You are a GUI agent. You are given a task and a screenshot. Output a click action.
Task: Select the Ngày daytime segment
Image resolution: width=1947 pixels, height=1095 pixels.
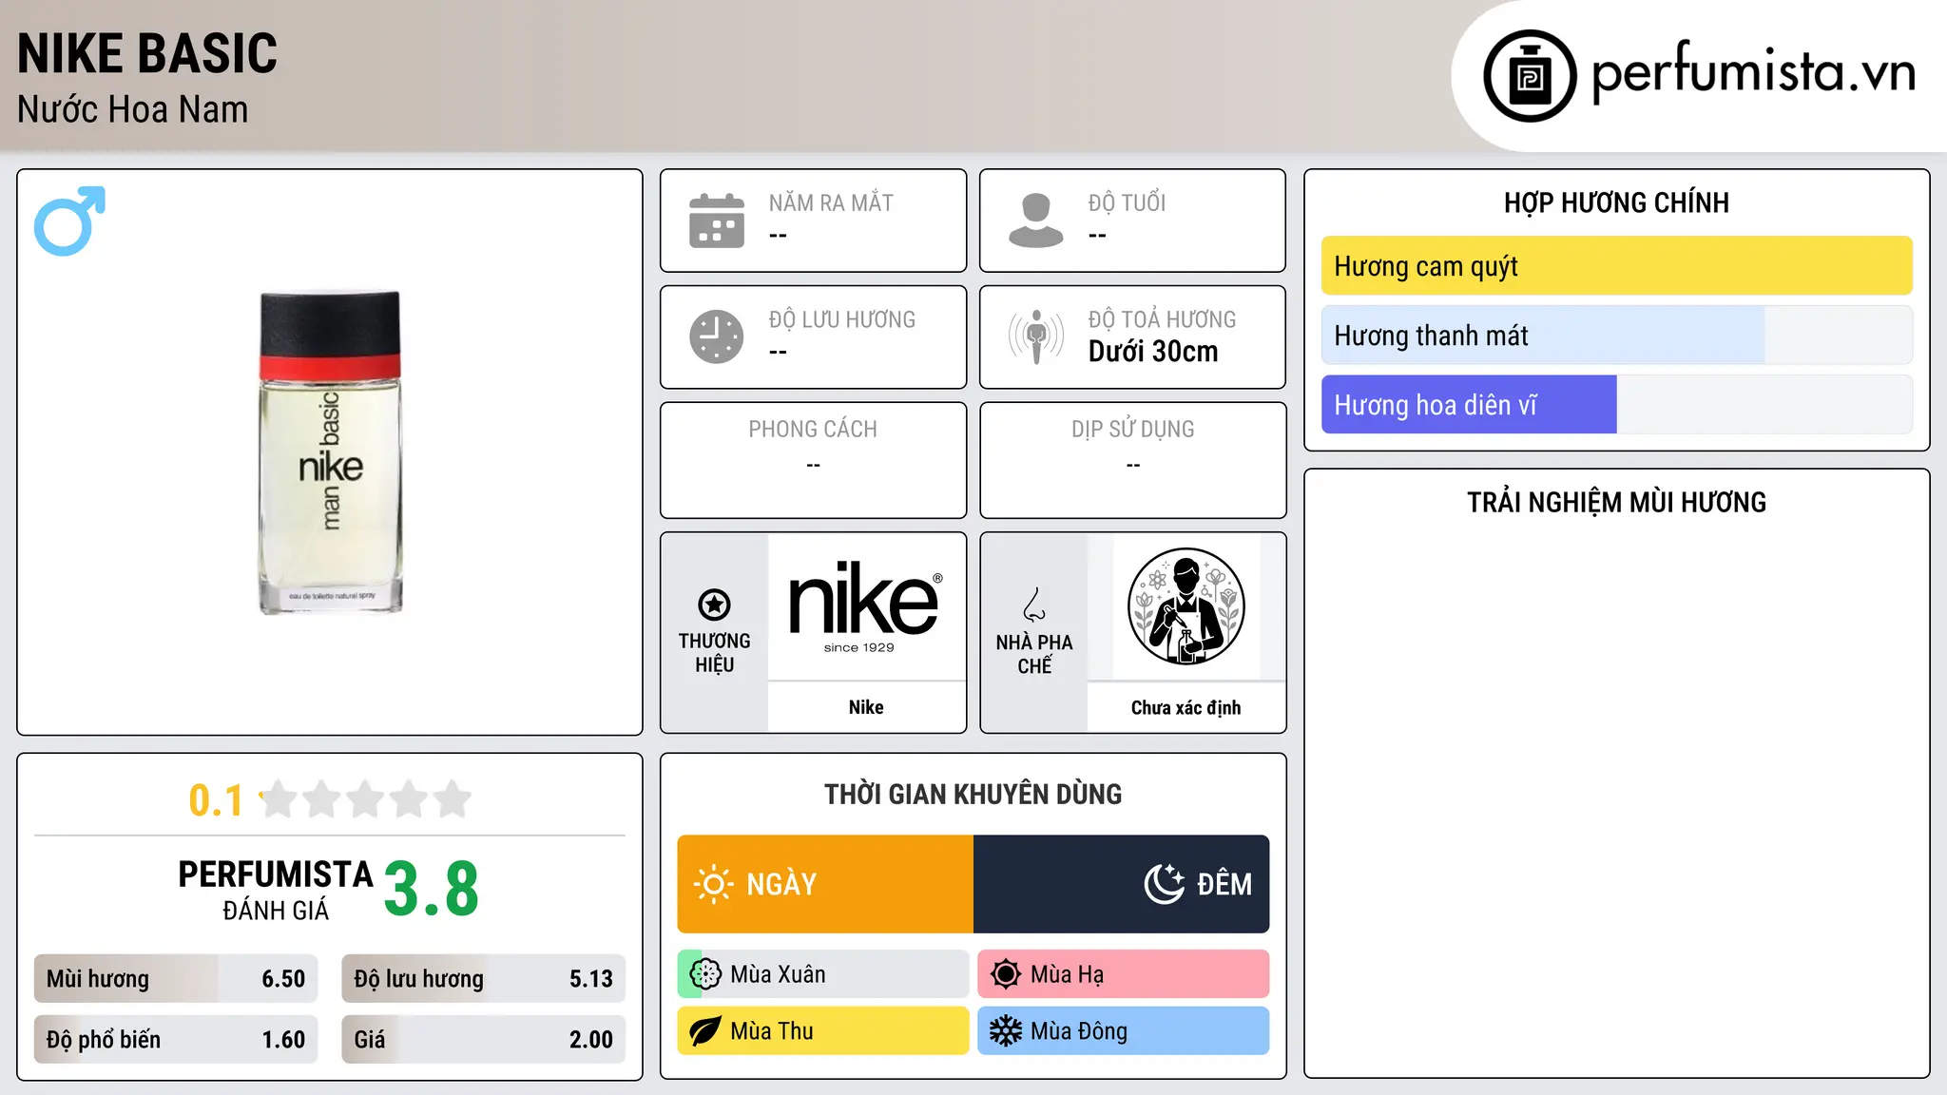click(x=825, y=884)
